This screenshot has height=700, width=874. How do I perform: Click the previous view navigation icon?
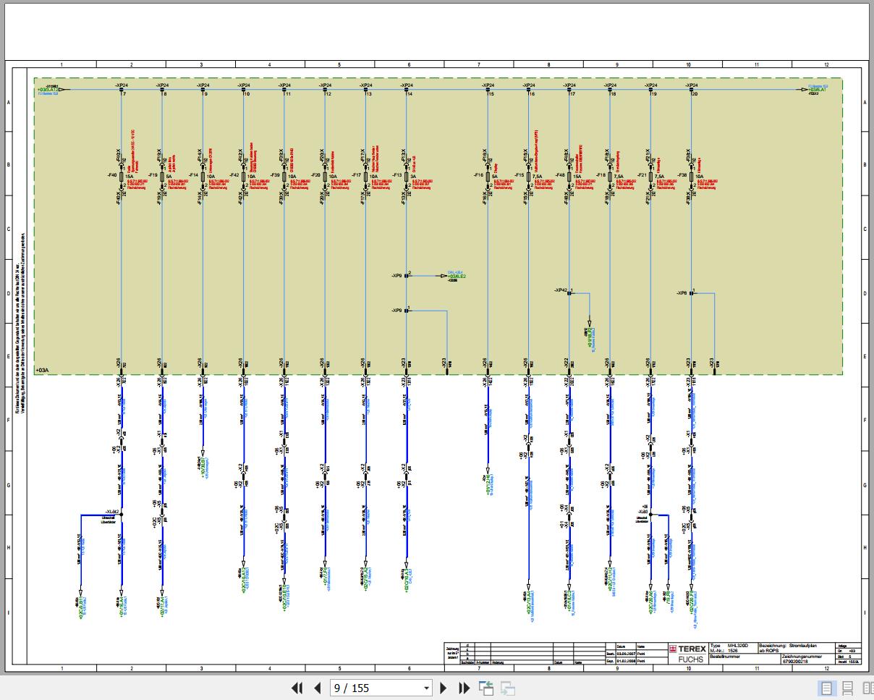pyautogui.click(x=486, y=688)
